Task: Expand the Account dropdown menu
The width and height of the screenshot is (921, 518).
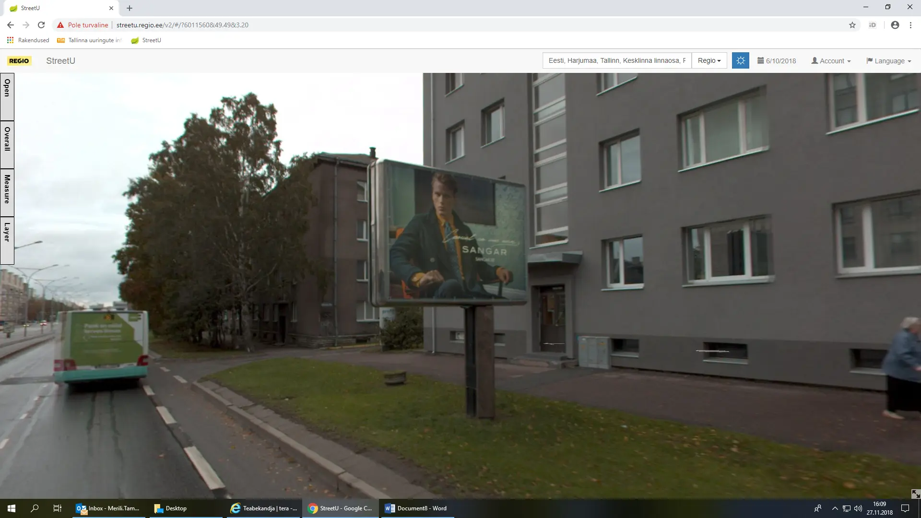Action: pos(831,61)
